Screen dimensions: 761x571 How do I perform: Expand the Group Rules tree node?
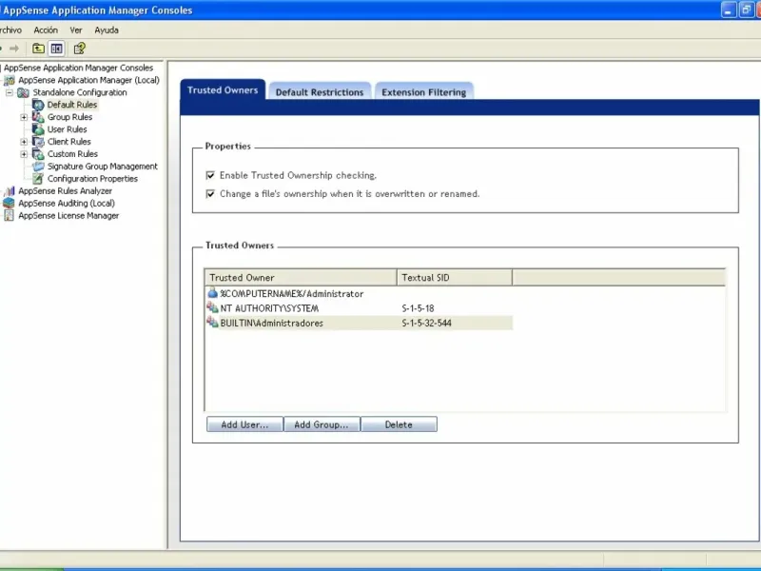[x=24, y=117]
